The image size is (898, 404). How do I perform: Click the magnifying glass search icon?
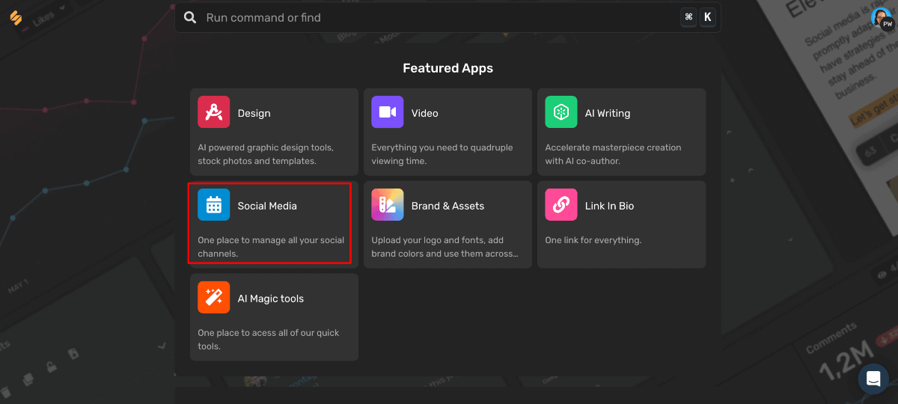(x=191, y=18)
